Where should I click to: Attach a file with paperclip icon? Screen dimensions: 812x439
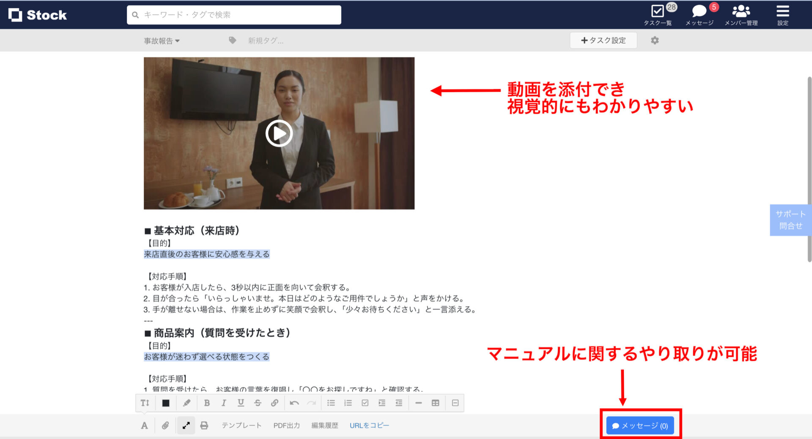tap(165, 425)
